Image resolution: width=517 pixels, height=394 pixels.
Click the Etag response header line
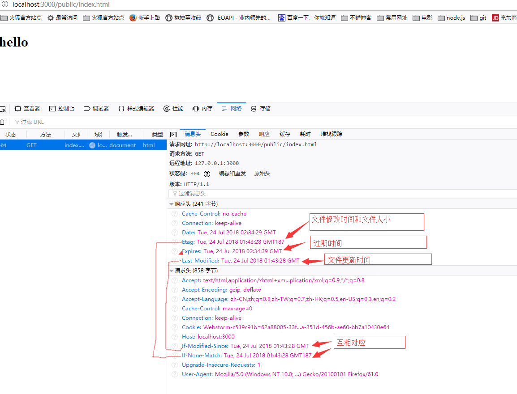(233, 242)
